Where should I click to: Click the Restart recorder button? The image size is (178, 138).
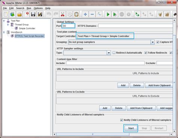[x=159, y=128]
